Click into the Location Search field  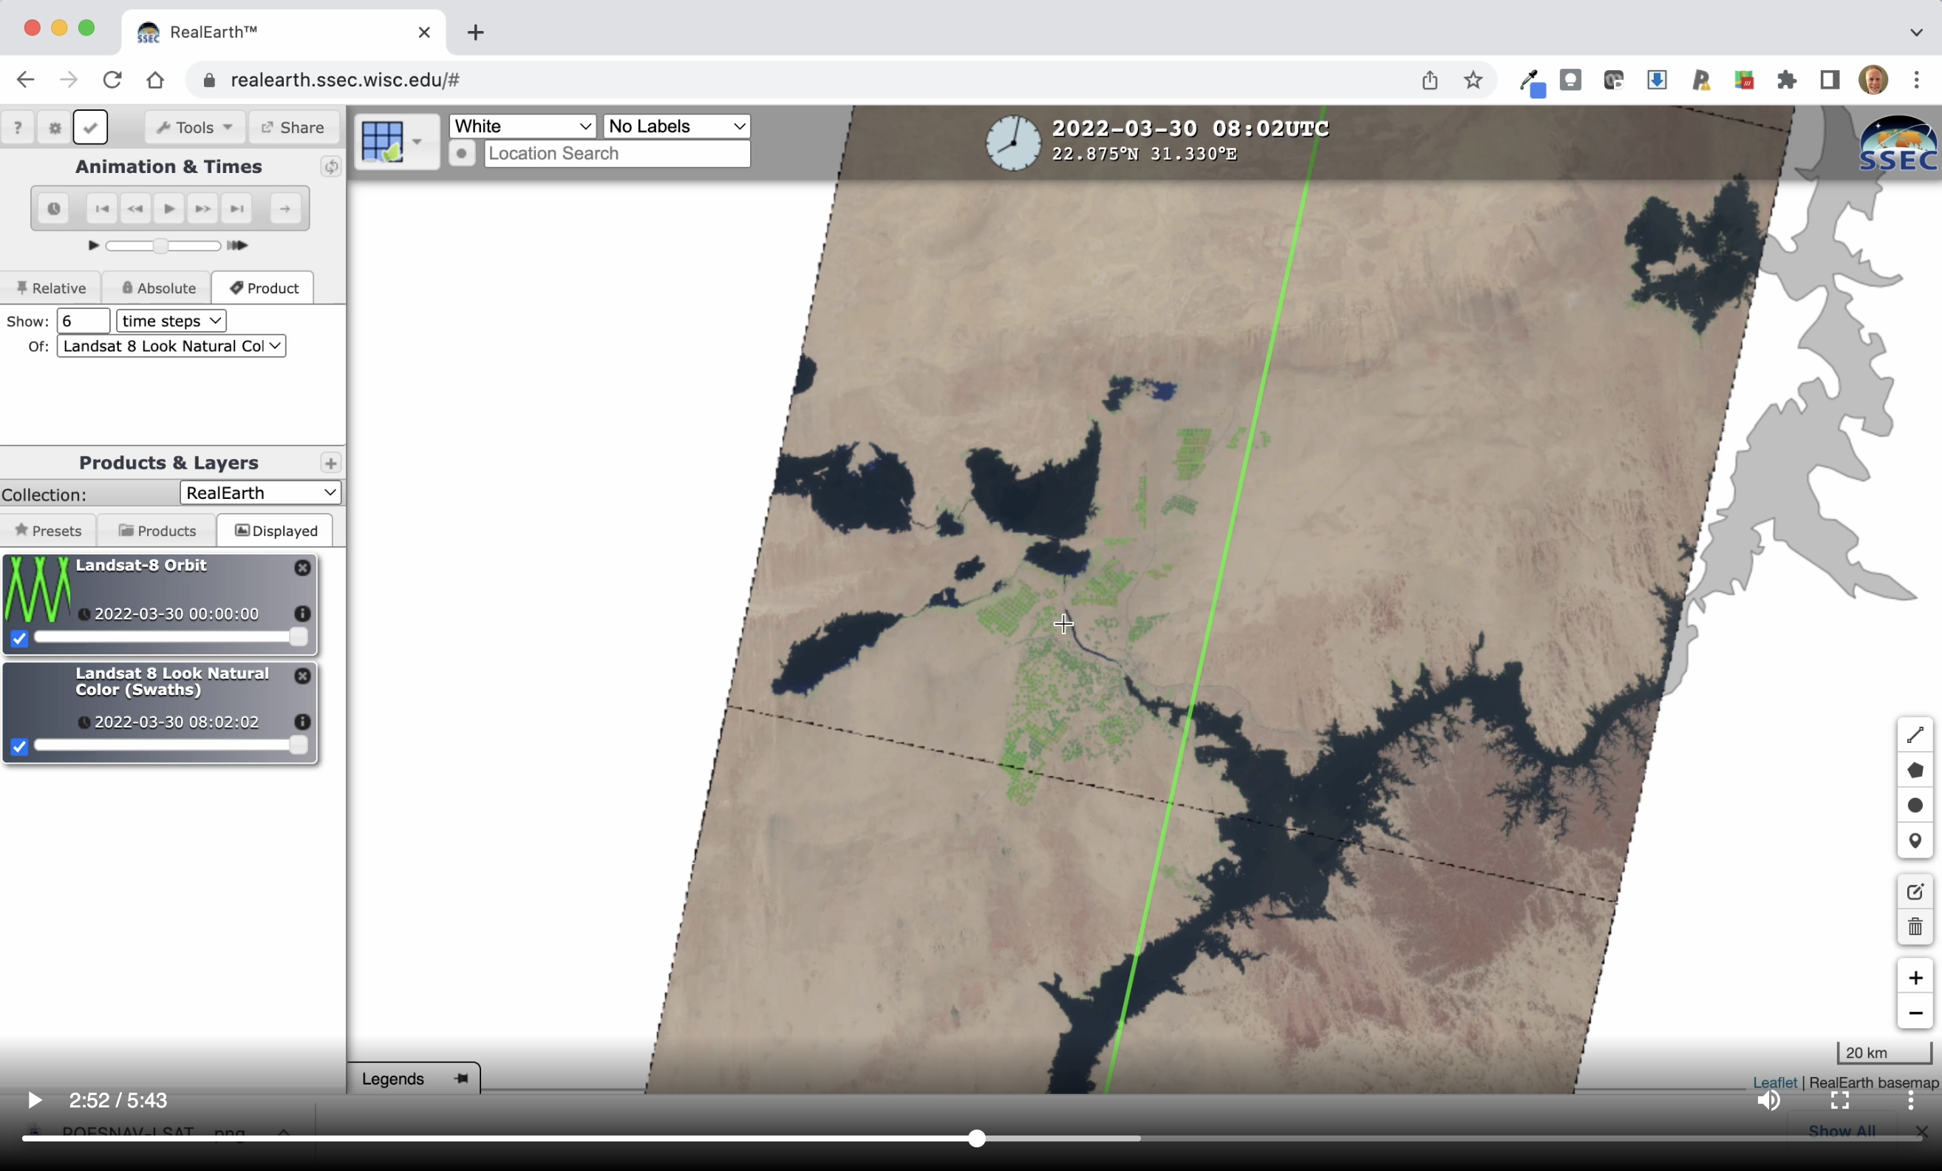pyautogui.click(x=616, y=154)
